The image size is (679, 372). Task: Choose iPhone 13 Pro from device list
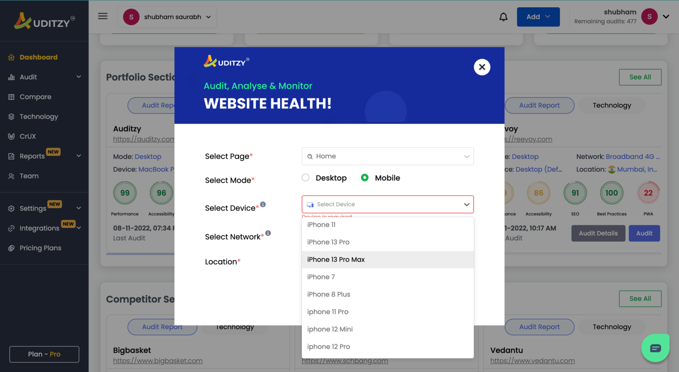(x=388, y=242)
